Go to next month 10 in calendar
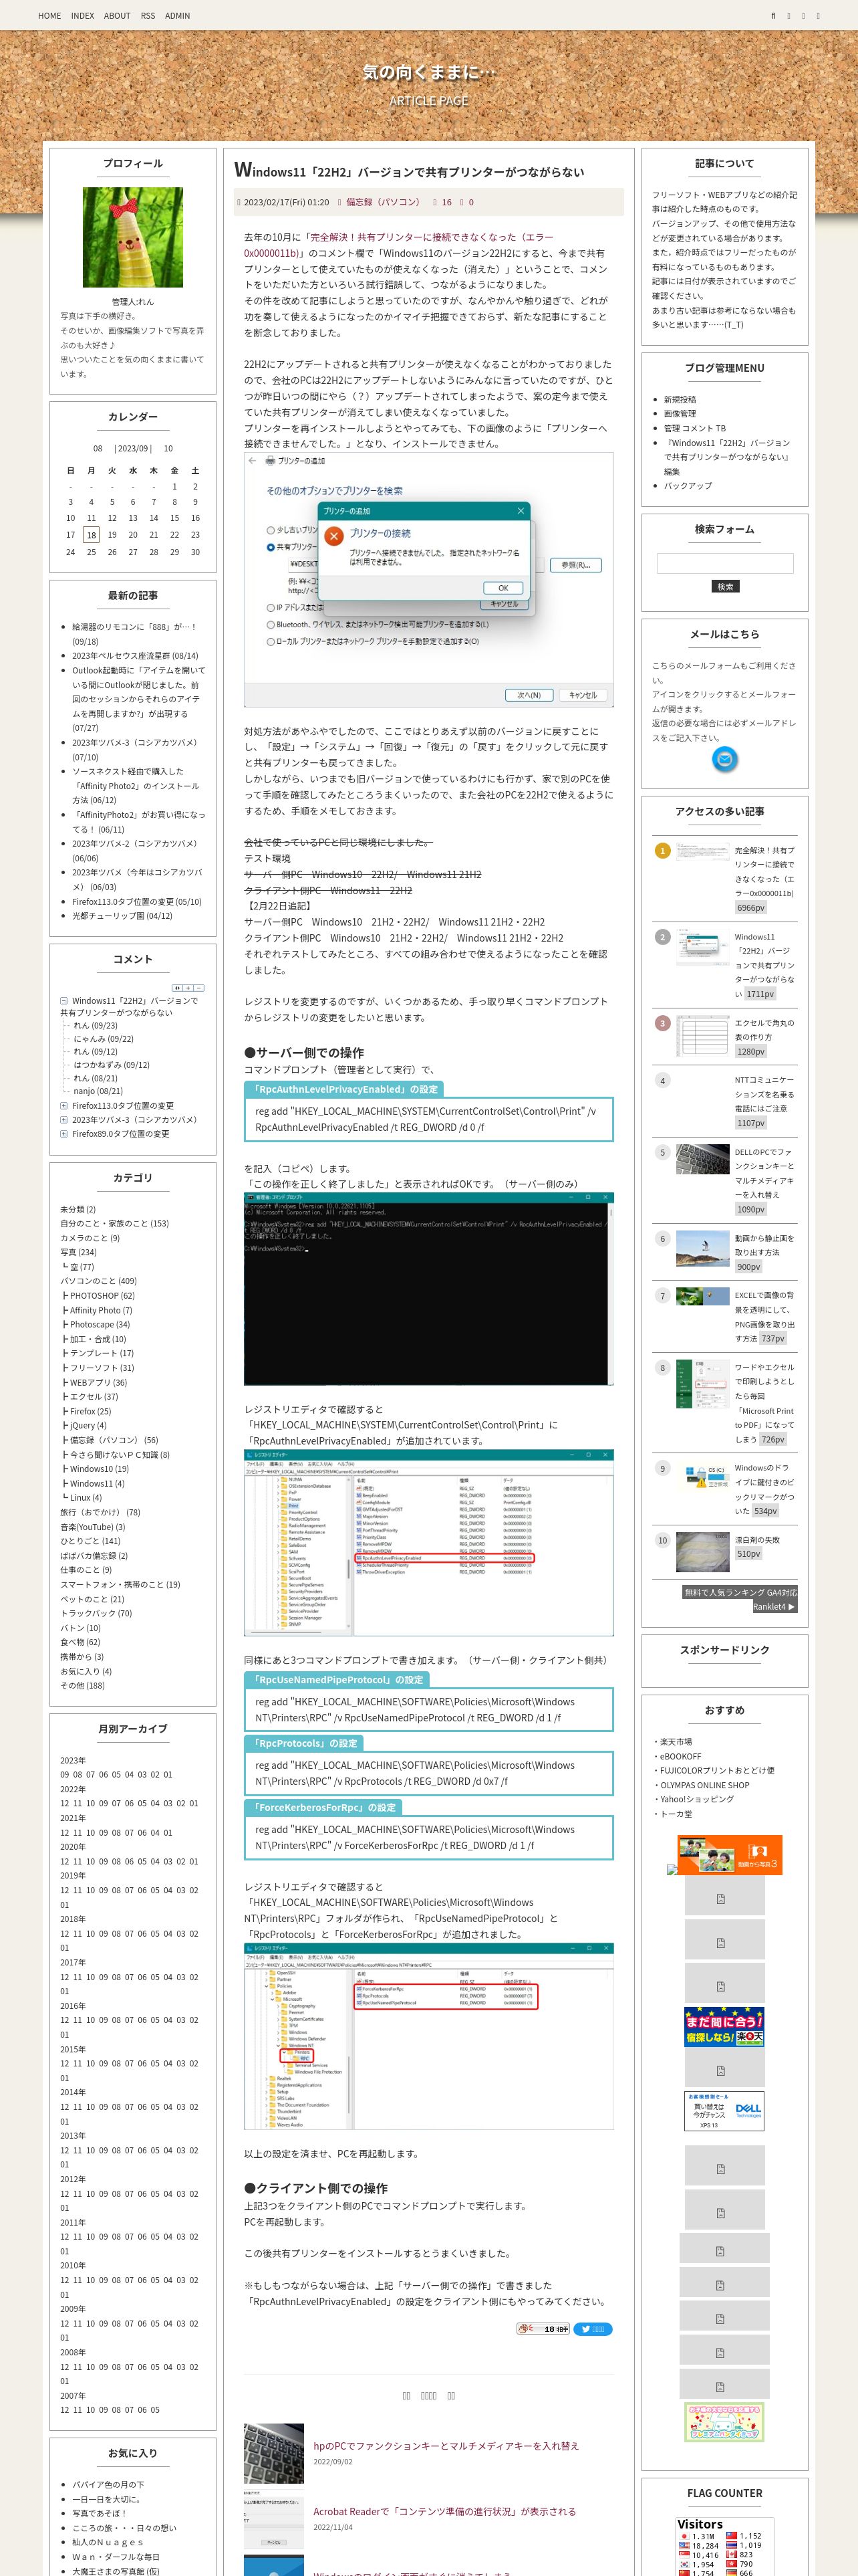 (168, 448)
